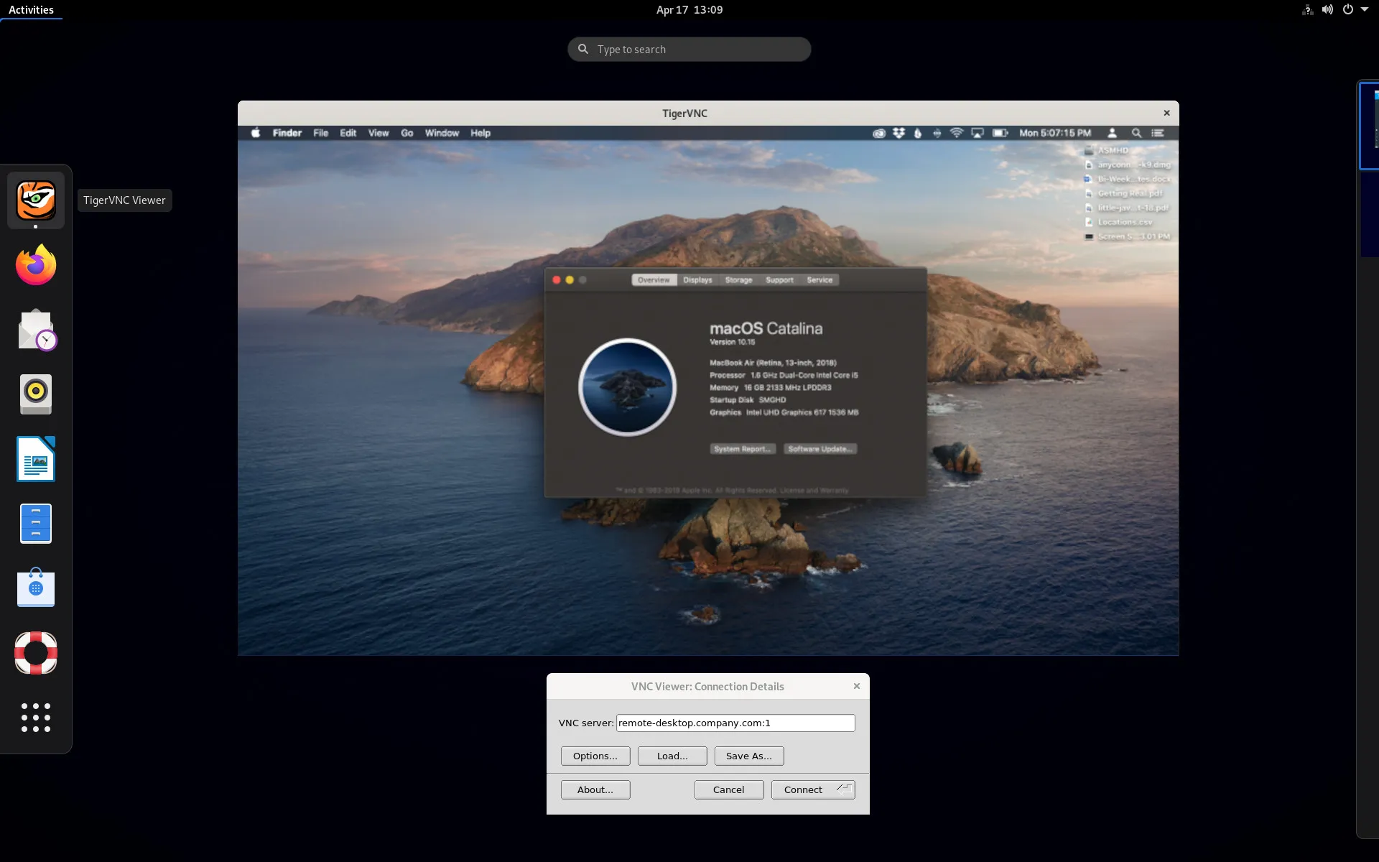Click the Activities menu
Image resolution: width=1379 pixels, height=862 pixels.
click(x=31, y=9)
